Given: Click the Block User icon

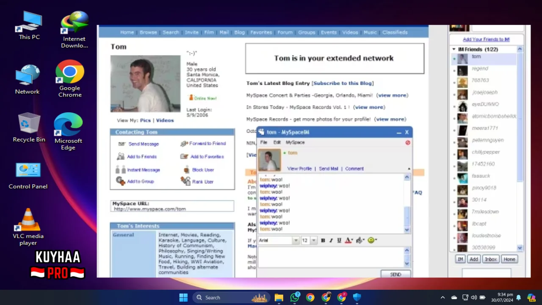Looking at the screenshot, I should (x=186, y=169).
